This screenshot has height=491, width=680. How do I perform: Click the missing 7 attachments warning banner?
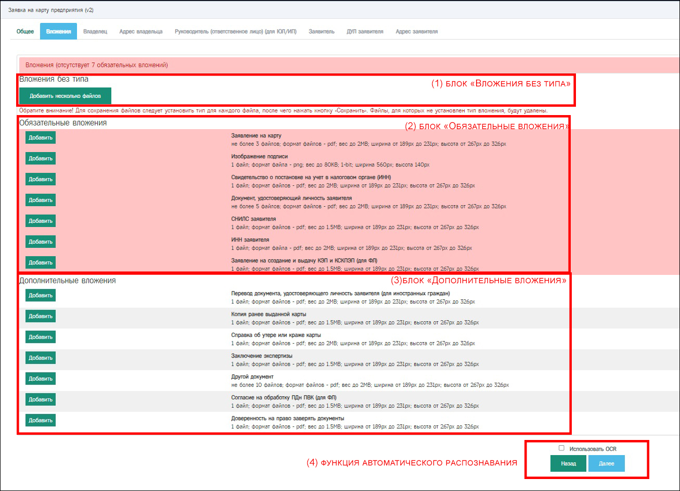(349, 65)
